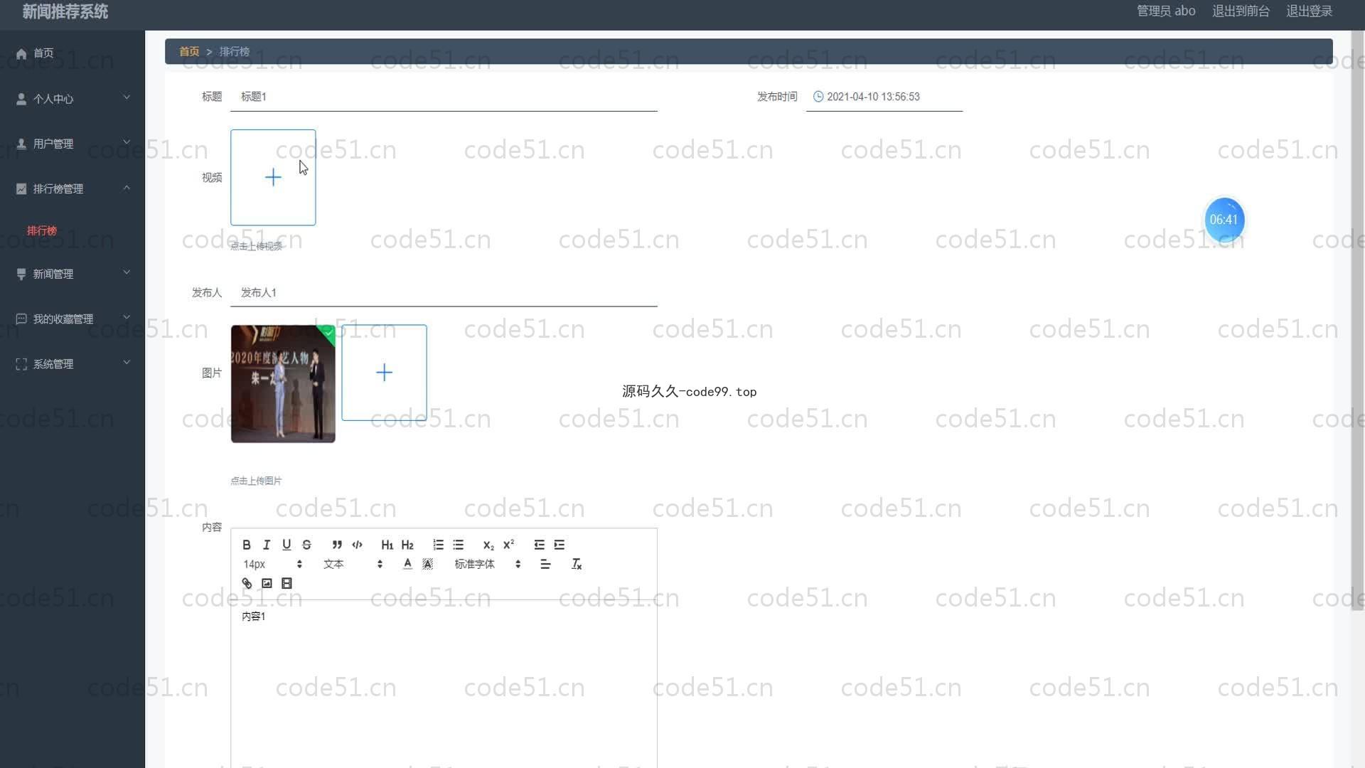Image resolution: width=1365 pixels, height=768 pixels.
Task: Select the uploaded image thumbnail
Action: (x=283, y=384)
